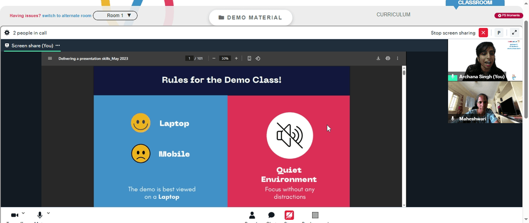Click the PDF viewer vertical scrollbar thumb
Viewport: 529px width, 223px height.
[404, 72]
